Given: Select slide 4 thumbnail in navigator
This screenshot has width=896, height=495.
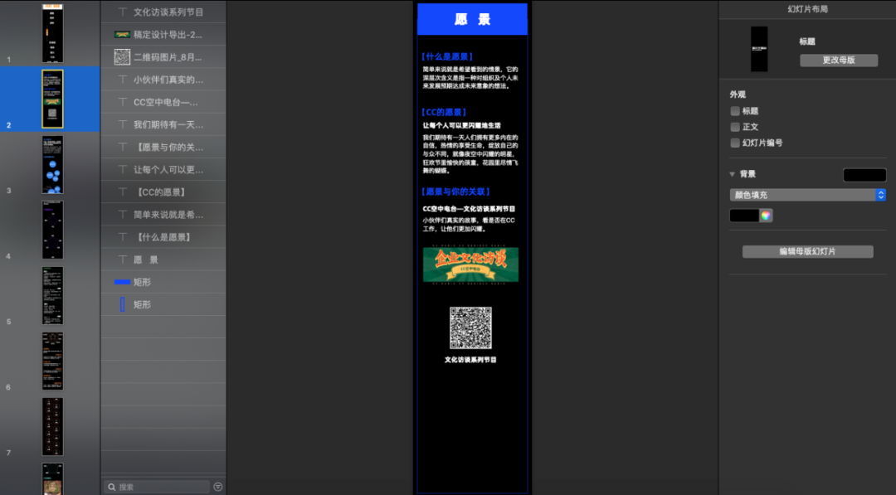Looking at the screenshot, I should click(52, 230).
